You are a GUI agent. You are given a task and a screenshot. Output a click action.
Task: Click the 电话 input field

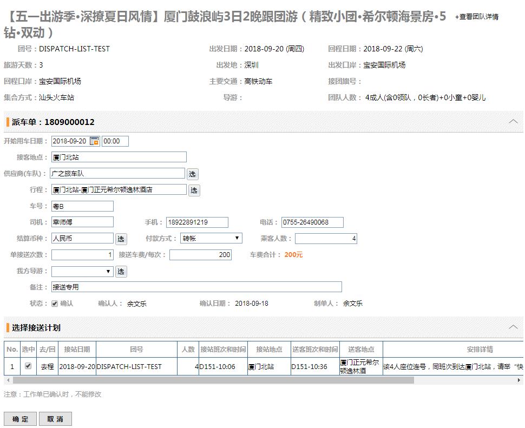click(x=312, y=222)
